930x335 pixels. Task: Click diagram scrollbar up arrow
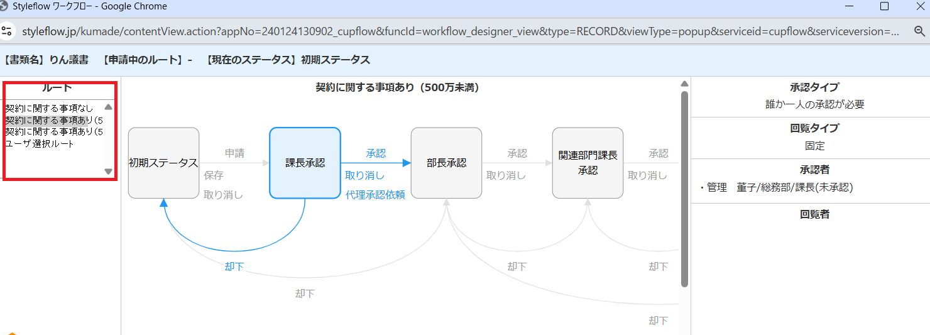pos(684,84)
